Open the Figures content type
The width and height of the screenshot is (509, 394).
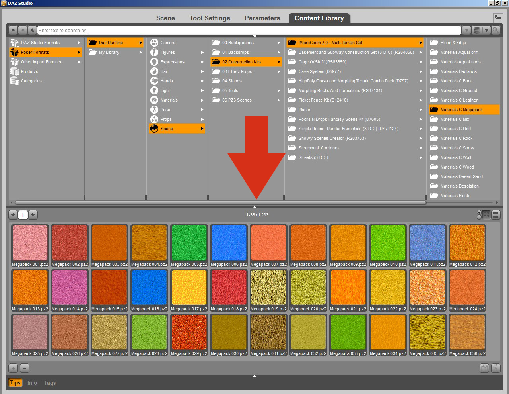click(177, 52)
